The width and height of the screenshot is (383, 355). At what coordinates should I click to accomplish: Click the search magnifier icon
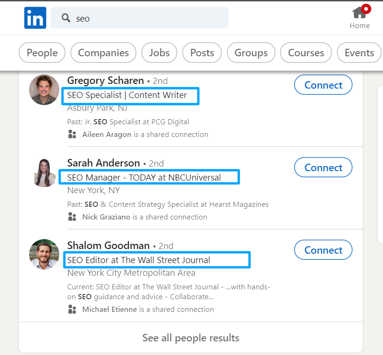(x=66, y=18)
